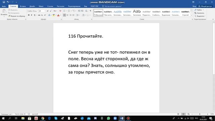Toggle Bold (Ж) formatting
The image size is (215, 121).
click(29, 15)
